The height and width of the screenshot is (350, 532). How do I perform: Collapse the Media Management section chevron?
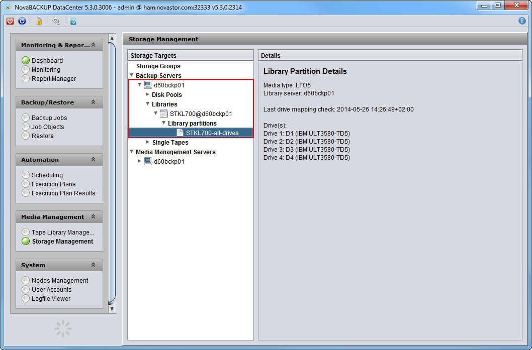(94, 217)
